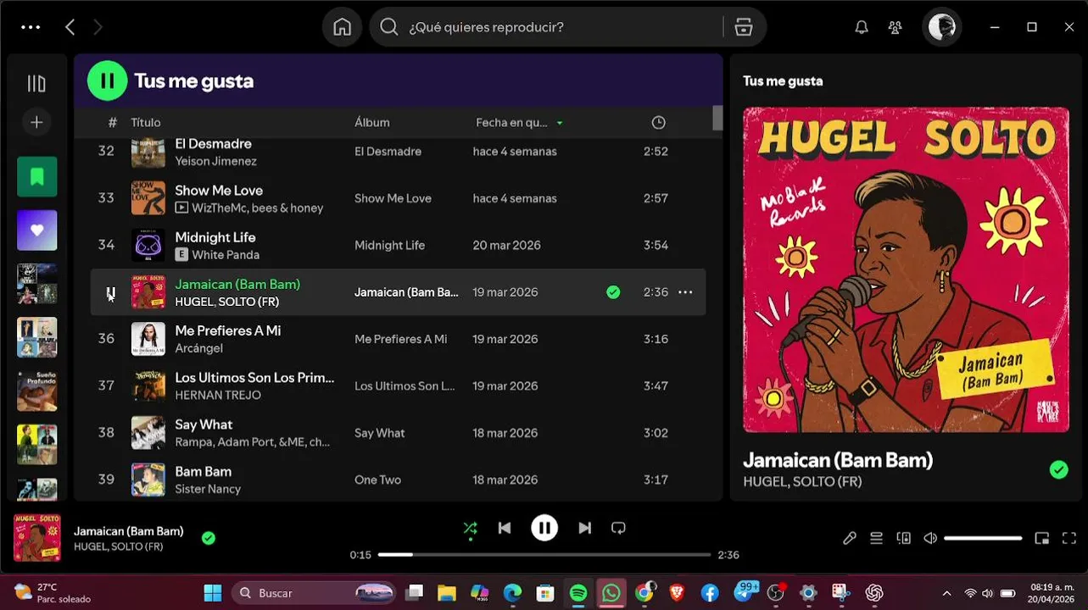Click the search magnifier icon
Image resolution: width=1088 pixels, height=610 pixels.
point(389,27)
